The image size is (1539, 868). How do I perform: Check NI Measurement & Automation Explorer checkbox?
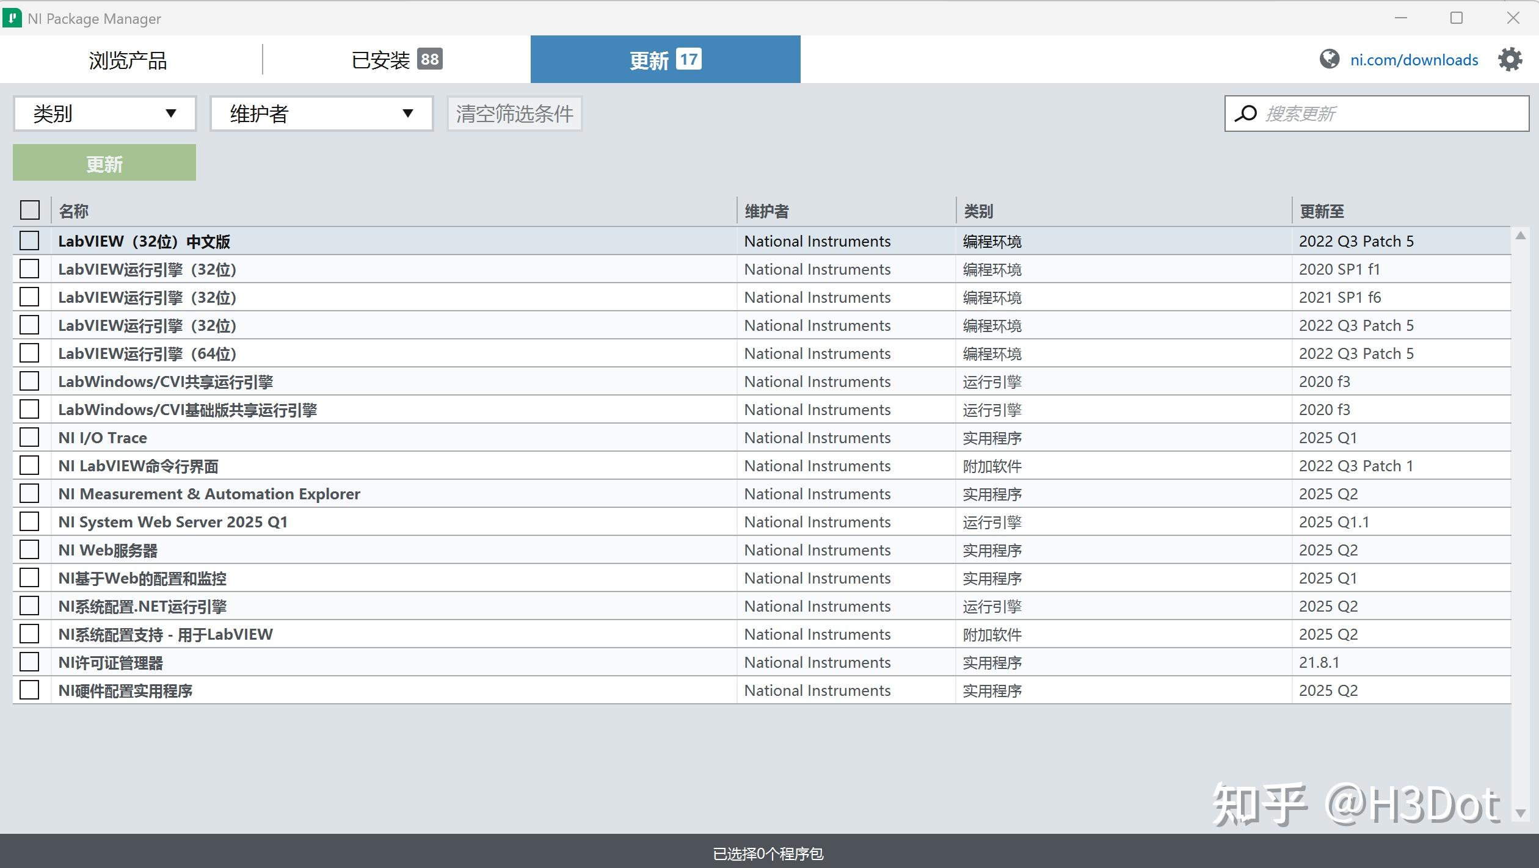coord(29,493)
